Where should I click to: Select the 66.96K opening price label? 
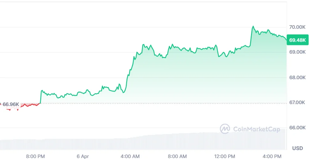11,104
